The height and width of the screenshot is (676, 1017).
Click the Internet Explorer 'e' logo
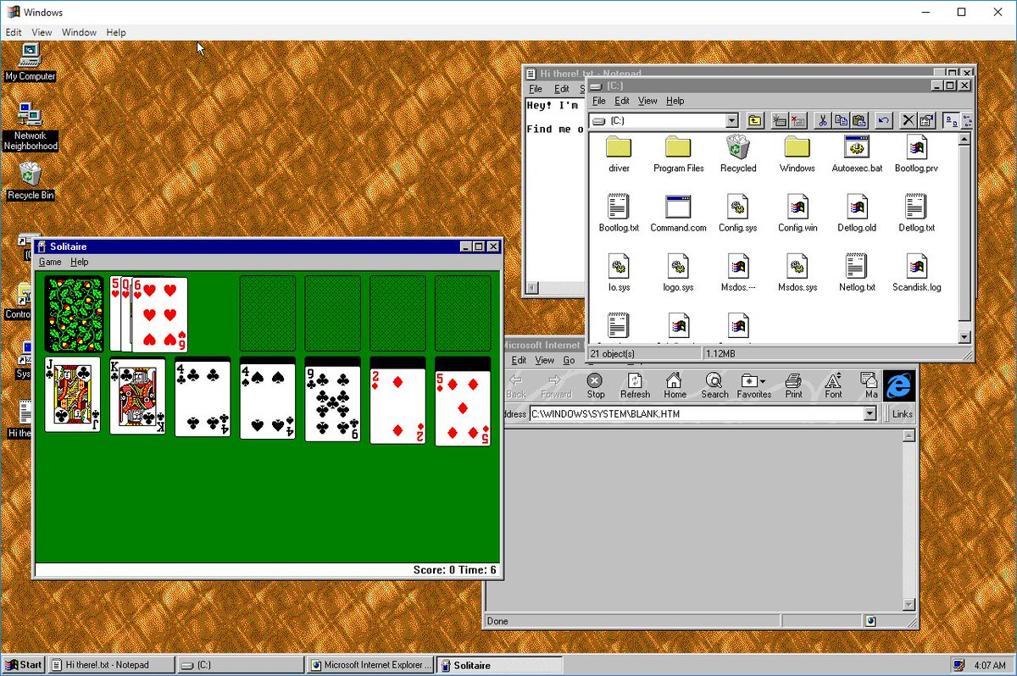(898, 385)
